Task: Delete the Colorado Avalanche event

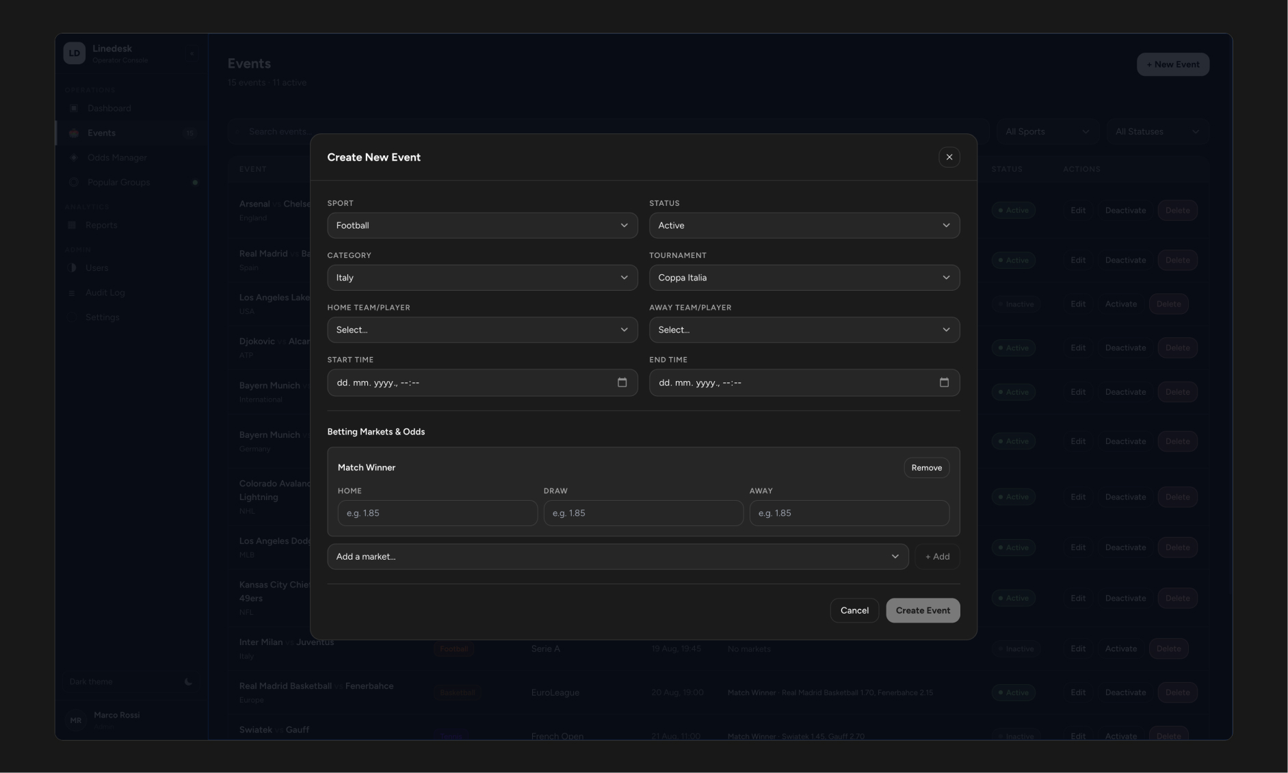Action: pos(1177,497)
